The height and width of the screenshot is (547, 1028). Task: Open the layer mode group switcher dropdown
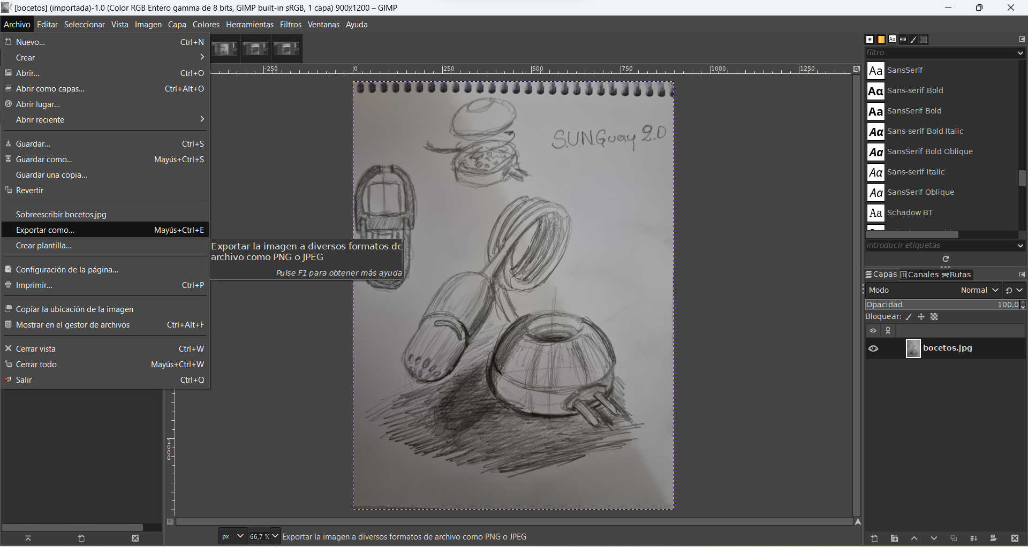tap(1014, 290)
